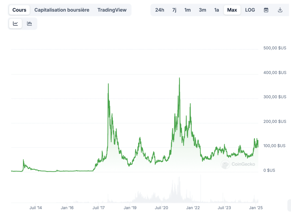
Task: Open the Cours tab
Action: coord(19,10)
